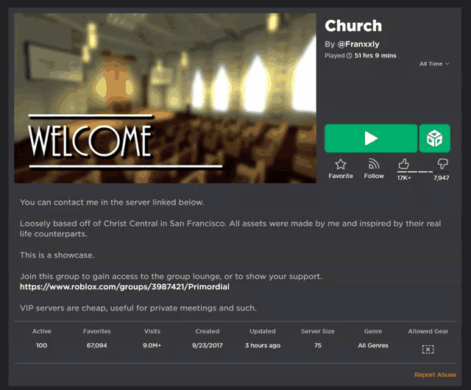Click the 'VIP servers are cheap' line
The image size is (471, 390).
click(x=138, y=308)
